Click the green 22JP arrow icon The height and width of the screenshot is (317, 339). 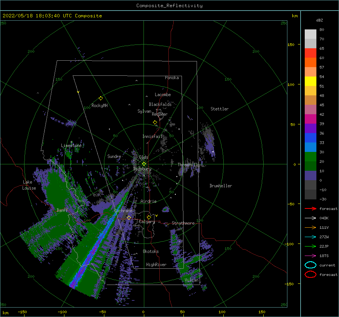pos(310,246)
